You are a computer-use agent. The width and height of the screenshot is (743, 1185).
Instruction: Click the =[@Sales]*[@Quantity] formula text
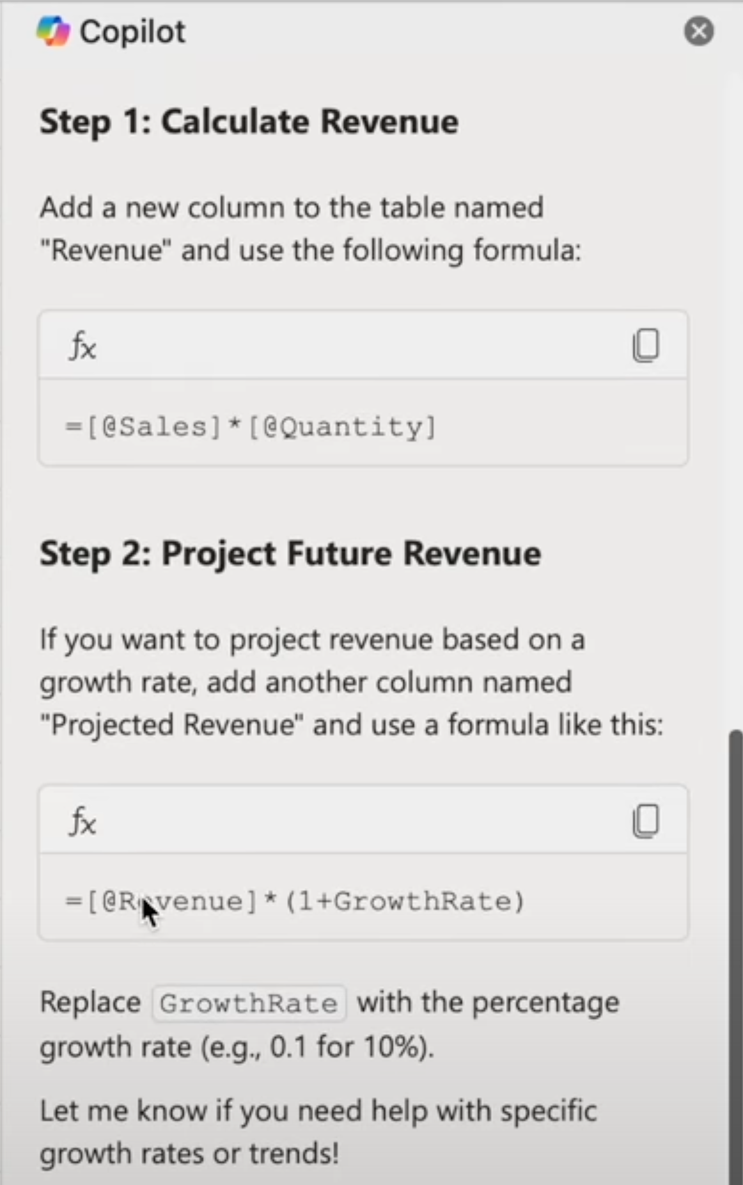[x=251, y=427]
